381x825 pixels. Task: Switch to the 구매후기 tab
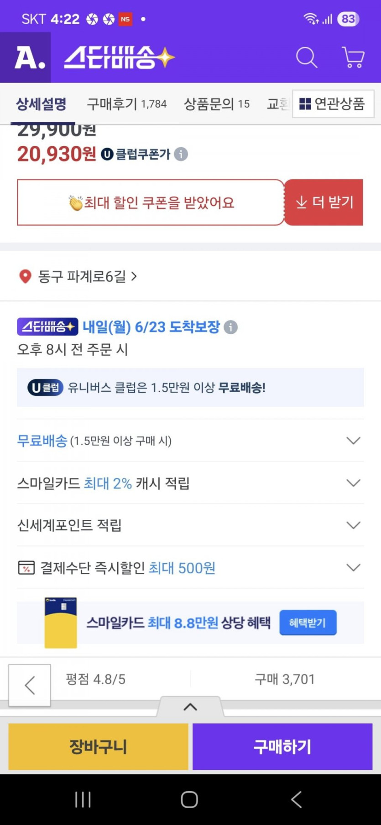pyautogui.click(x=126, y=104)
